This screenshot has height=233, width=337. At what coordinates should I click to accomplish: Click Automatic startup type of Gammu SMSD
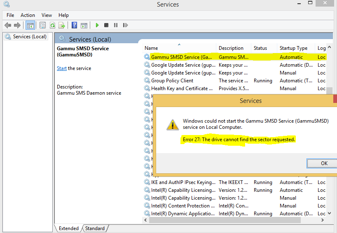[x=291, y=57]
